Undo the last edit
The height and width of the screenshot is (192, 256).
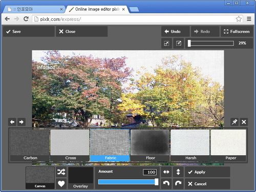(176, 32)
